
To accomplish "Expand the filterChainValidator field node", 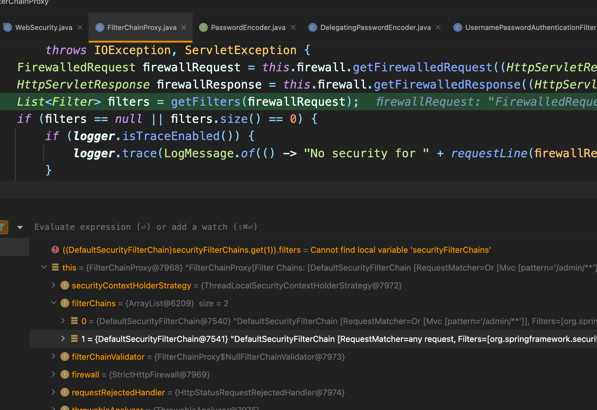I will click(54, 357).
